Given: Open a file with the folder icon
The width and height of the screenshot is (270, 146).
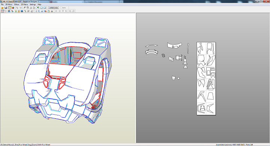Looking at the screenshot, I should (2, 8).
